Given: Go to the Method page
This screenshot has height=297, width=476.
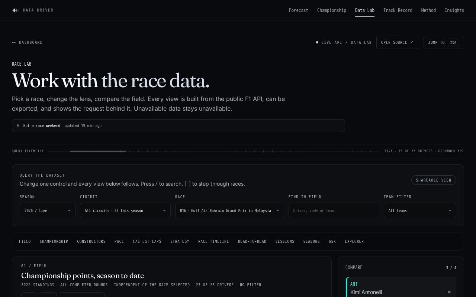Looking at the screenshot, I should pos(428,10).
